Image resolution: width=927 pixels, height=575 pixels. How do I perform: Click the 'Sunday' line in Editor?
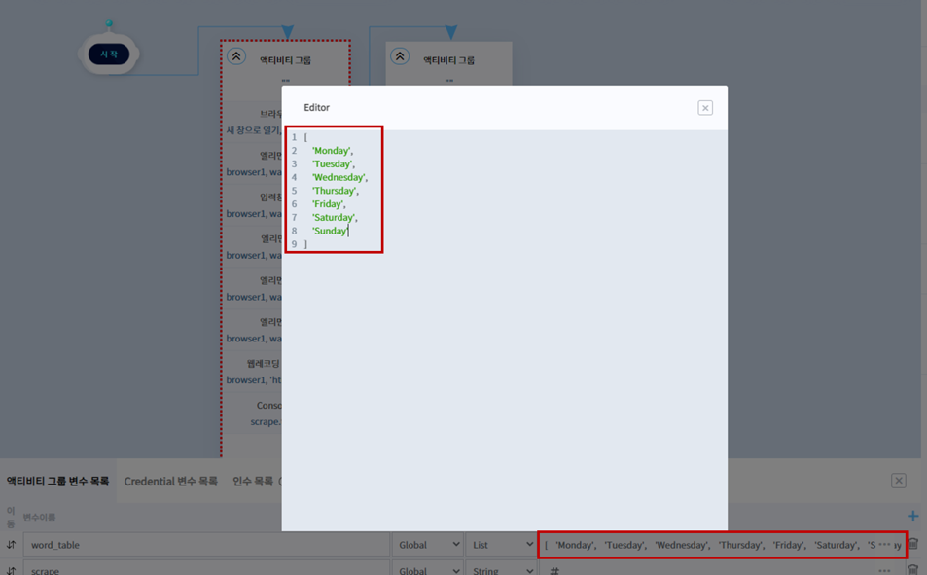tap(330, 231)
